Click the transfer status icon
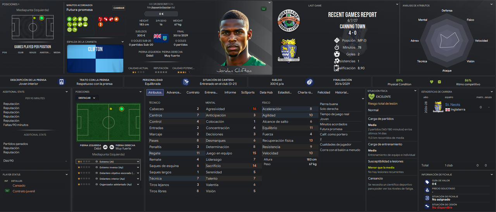Image resolution: width=496 pixels, height=212 pixels. (x=427, y=198)
